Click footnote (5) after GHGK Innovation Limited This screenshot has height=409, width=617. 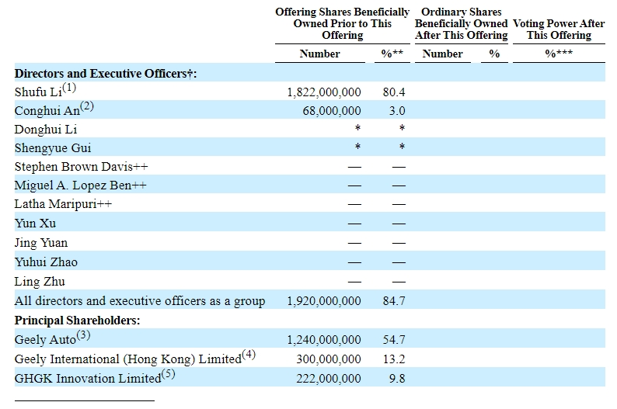tap(168, 374)
